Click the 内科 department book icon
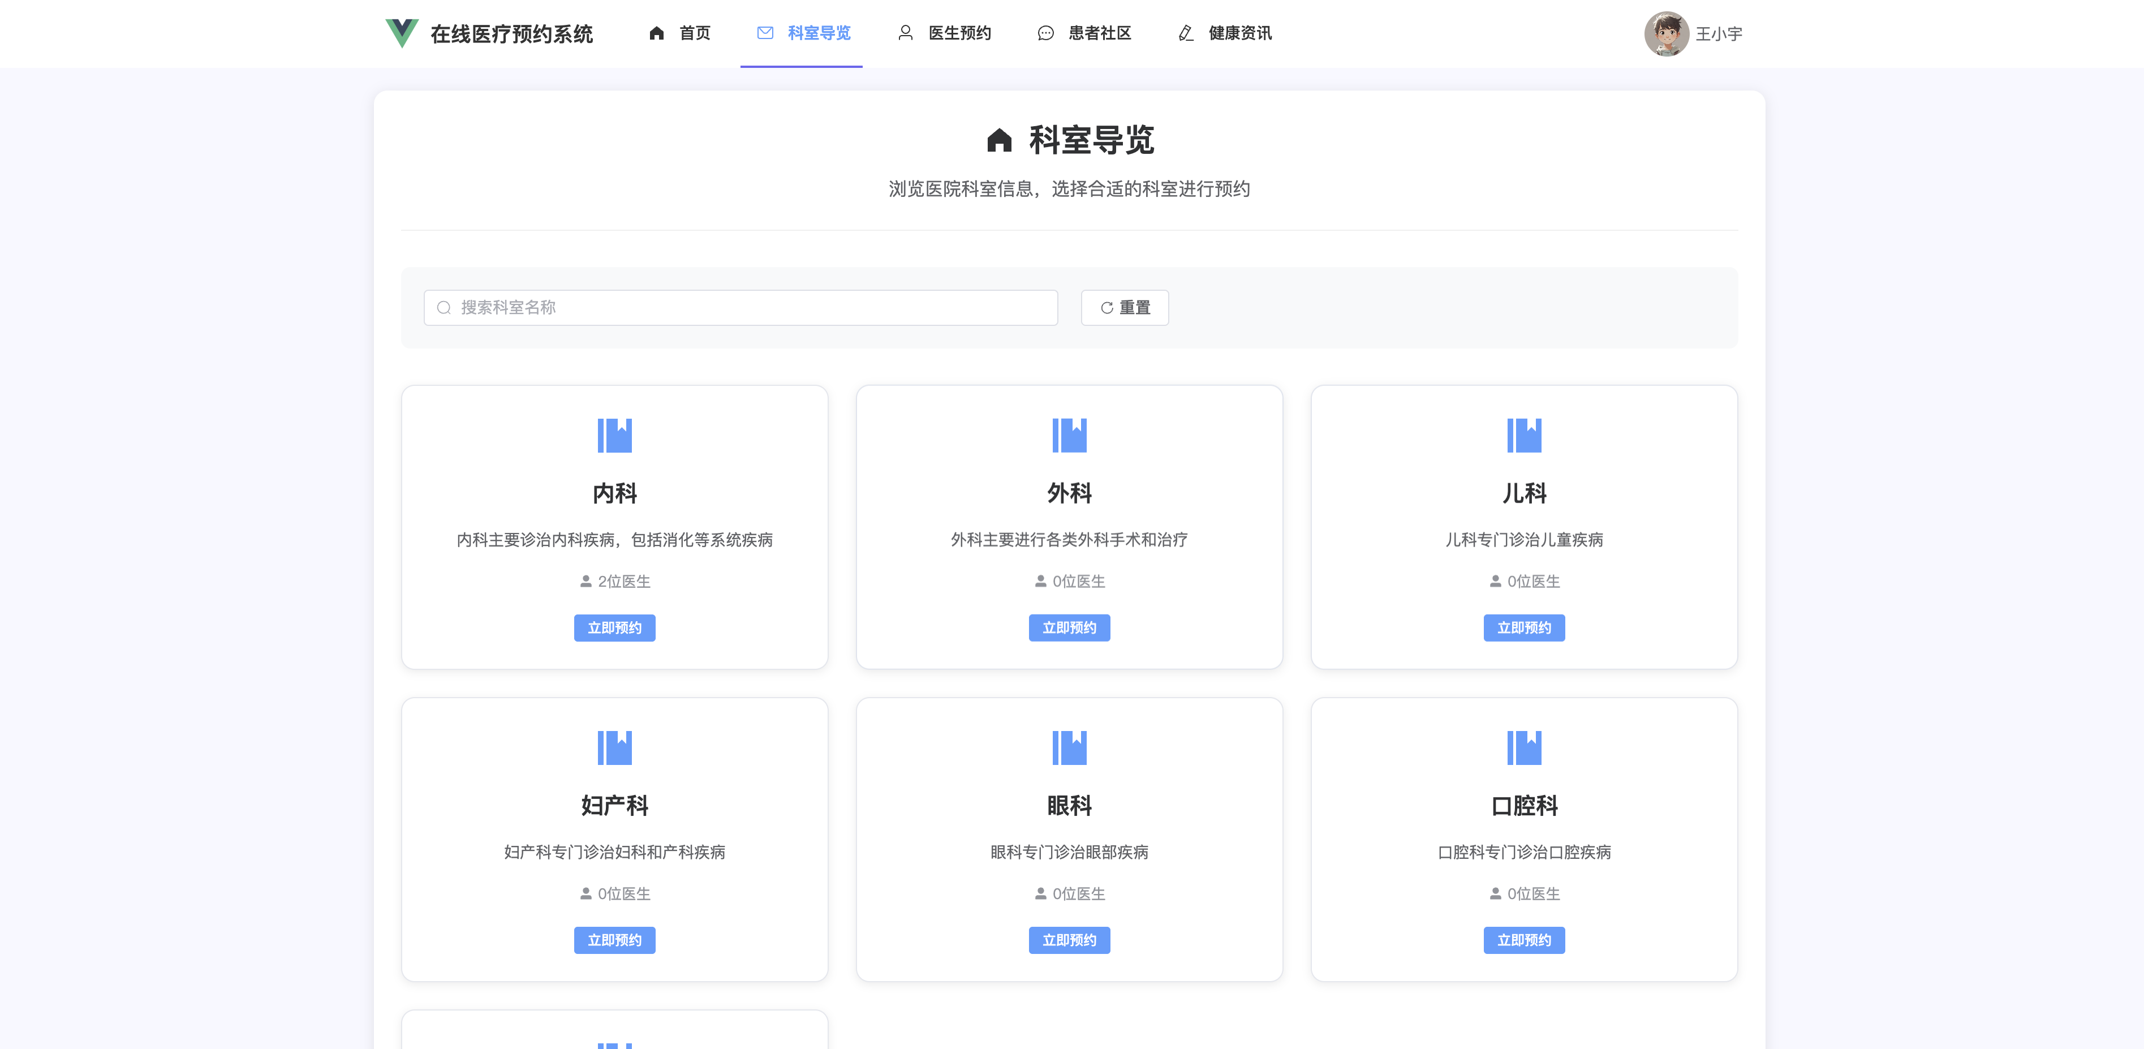The height and width of the screenshot is (1049, 2144). (614, 436)
